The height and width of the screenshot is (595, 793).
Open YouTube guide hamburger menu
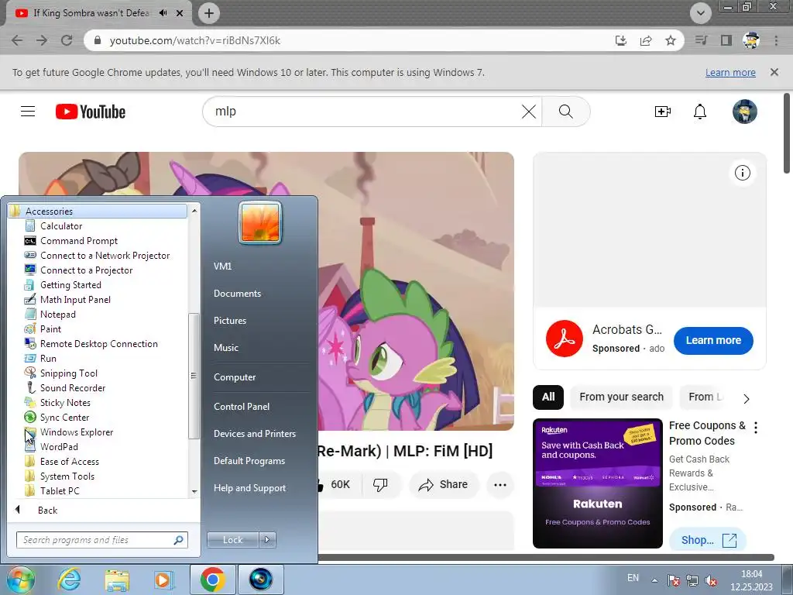(28, 112)
